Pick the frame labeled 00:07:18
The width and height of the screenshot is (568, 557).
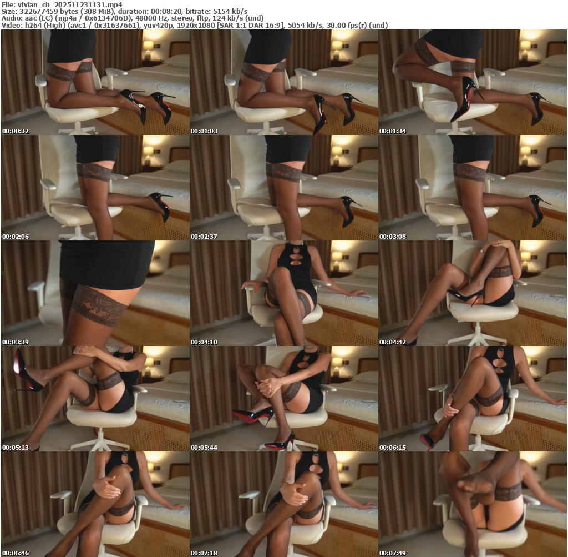(284, 504)
